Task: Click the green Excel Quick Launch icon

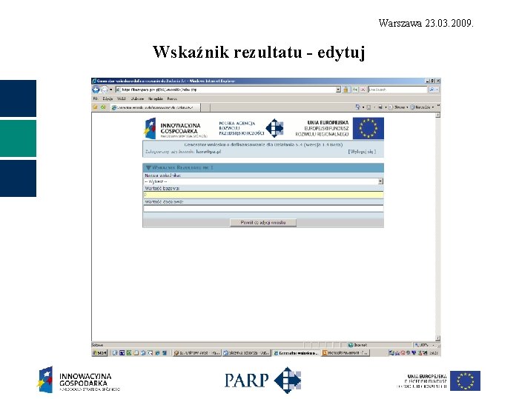Action: click(129, 353)
